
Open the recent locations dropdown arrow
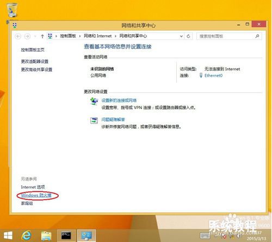coord(35,36)
